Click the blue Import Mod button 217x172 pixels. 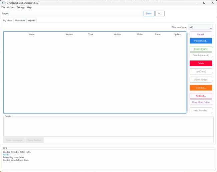(201, 41)
